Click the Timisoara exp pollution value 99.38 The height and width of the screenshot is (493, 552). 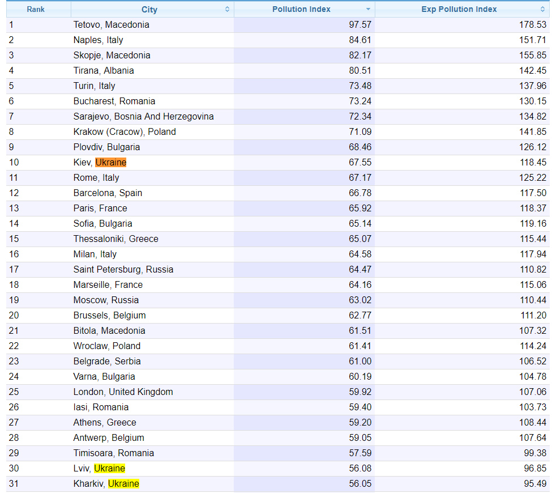[536, 453]
